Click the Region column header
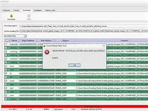Image resolution: width=148 pixels, height=111 pixels. 65,40
